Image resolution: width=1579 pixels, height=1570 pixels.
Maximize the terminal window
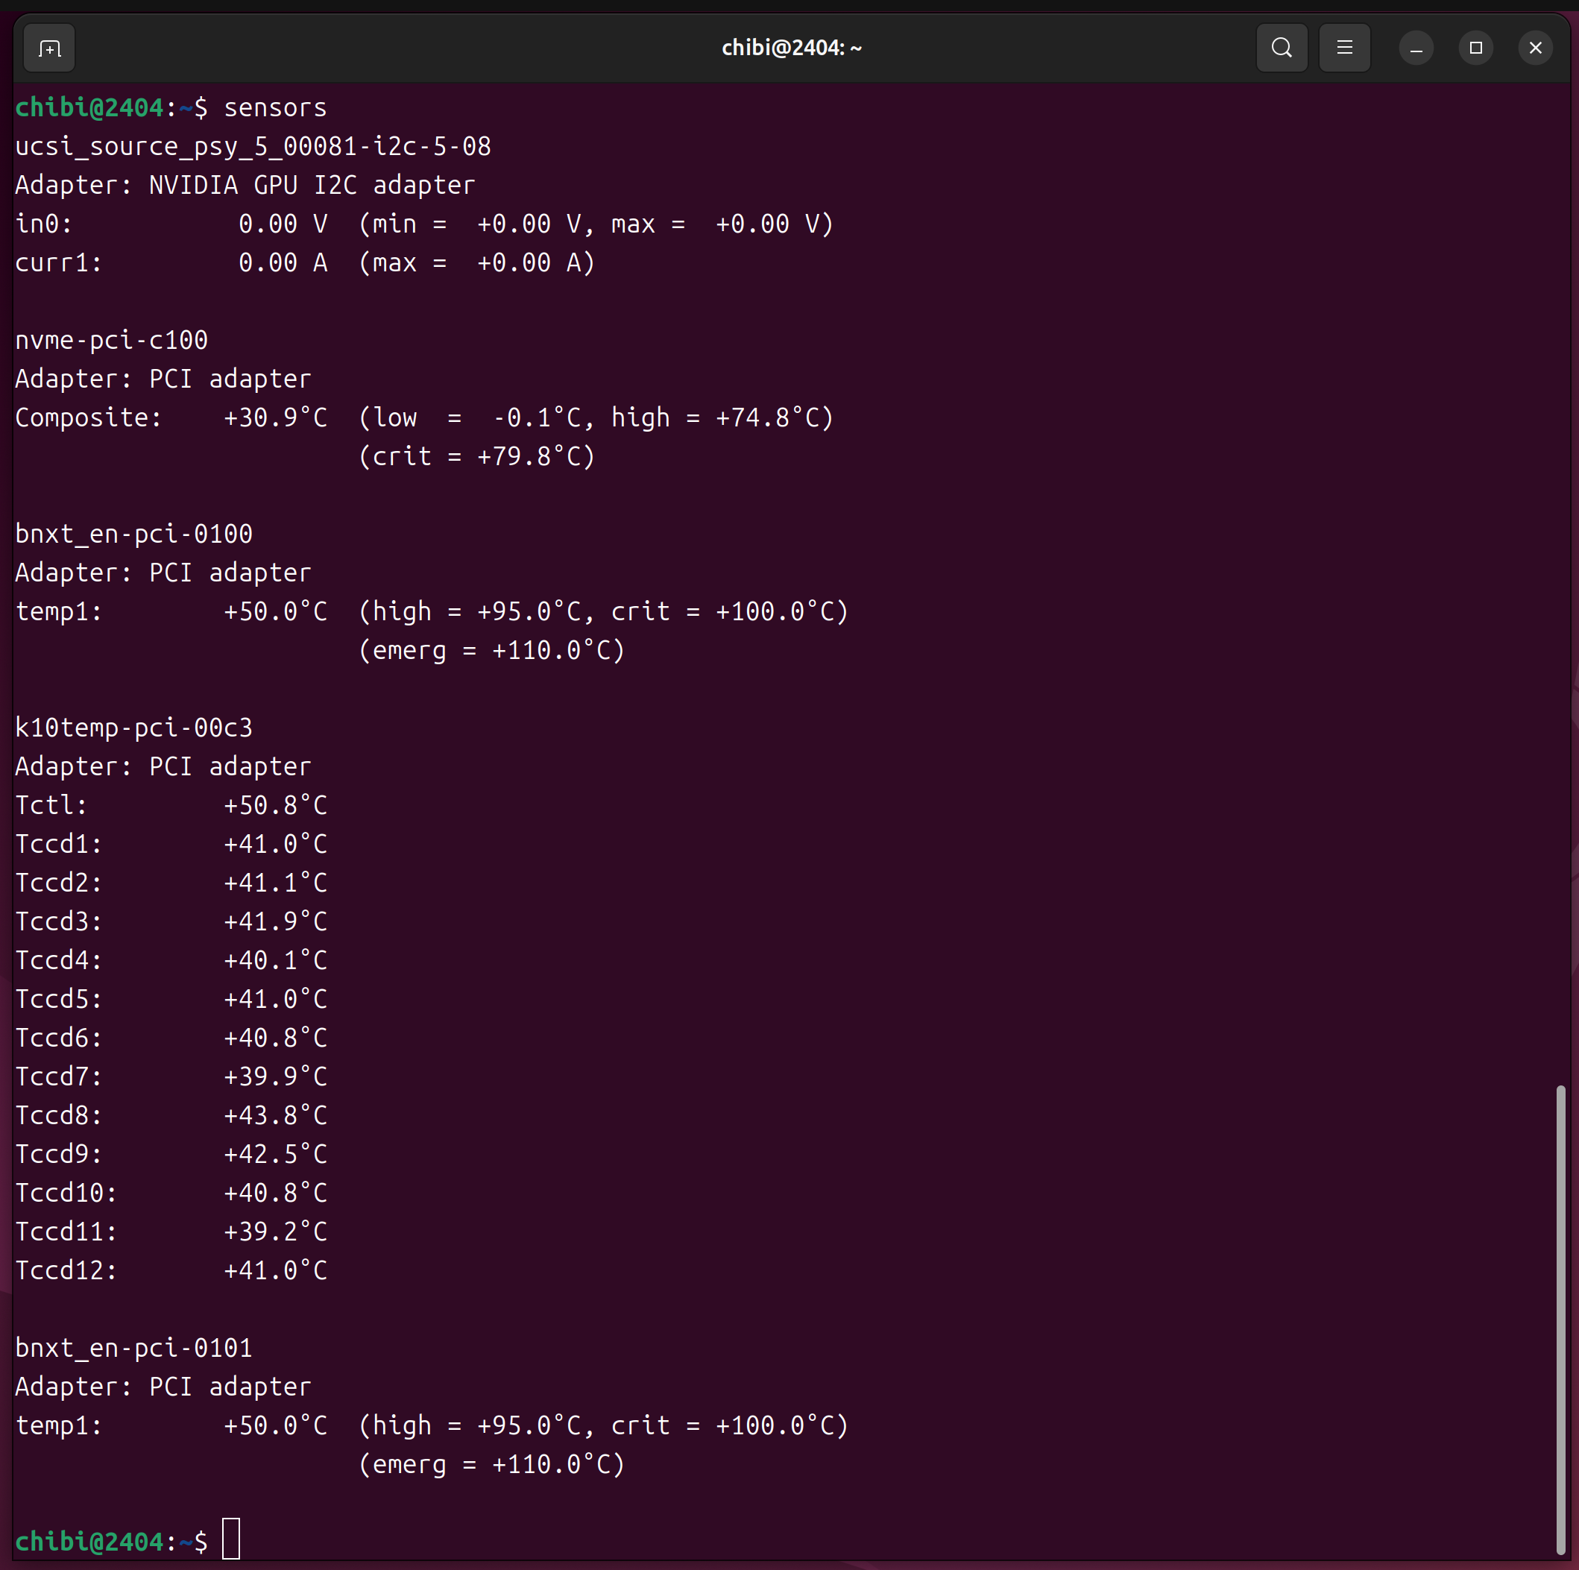(x=1475, y=48)
